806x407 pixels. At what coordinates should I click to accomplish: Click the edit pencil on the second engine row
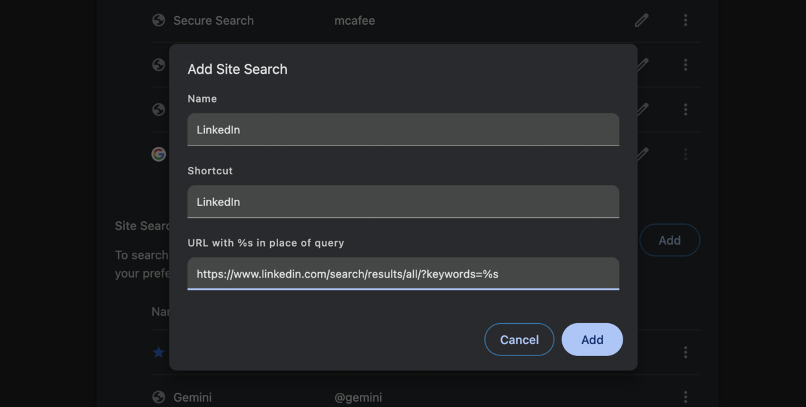pos(641,64)
